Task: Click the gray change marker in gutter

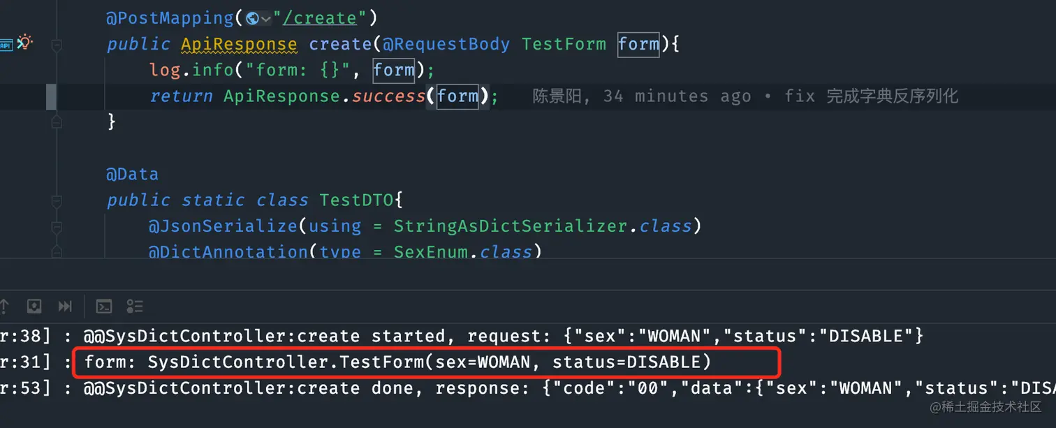Action: [x=51, y=96]
